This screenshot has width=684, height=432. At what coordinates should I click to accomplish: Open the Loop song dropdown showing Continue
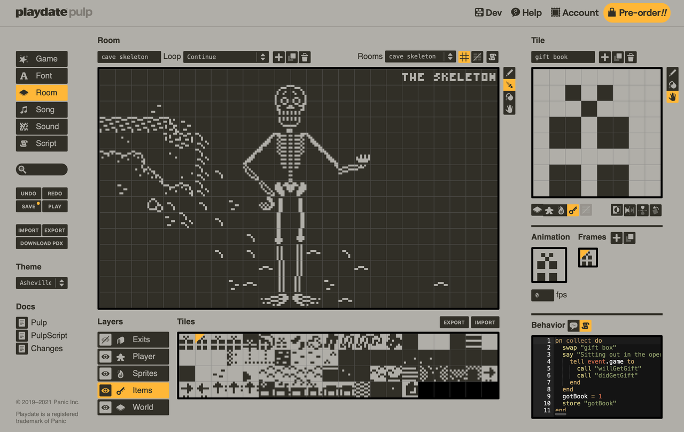point(226,57)
